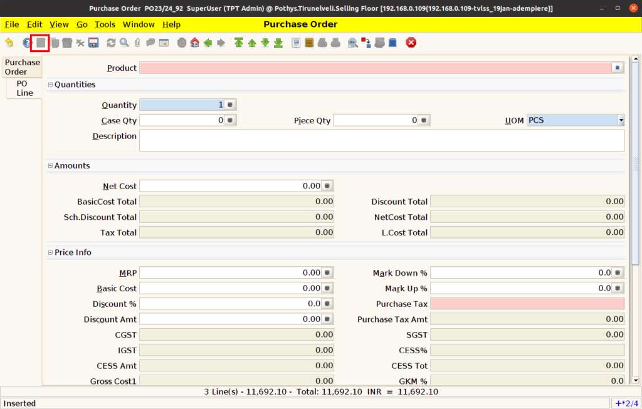
Task: Open the MRP calculator button
Action: 327,272
